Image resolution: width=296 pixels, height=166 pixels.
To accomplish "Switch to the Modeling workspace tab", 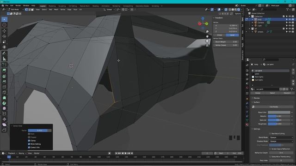I will pyautogui.click(x=52, y=6).
